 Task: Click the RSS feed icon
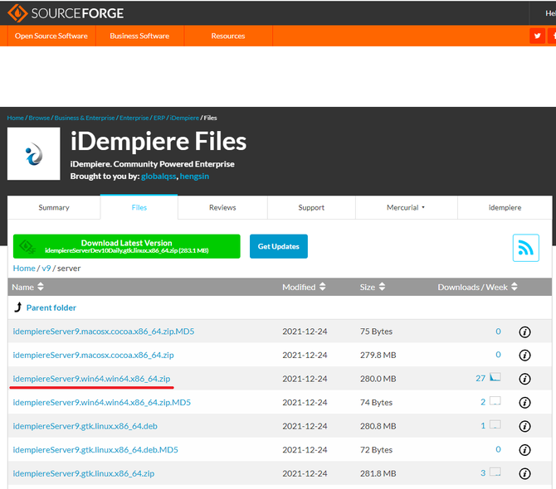[525, 248]
